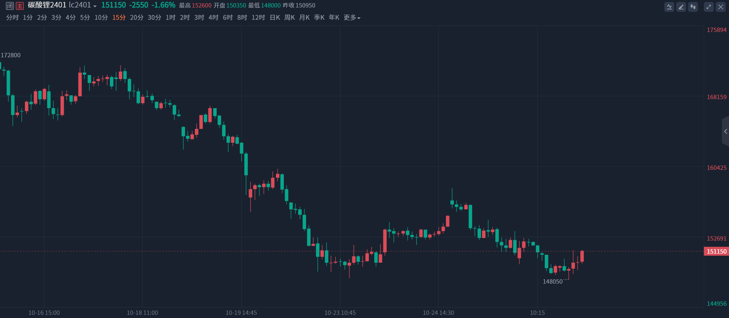The height and width of the screenshot is (318, 729).
Task: Activate the drawing pencil tool
Action: (x=681, y=7)
